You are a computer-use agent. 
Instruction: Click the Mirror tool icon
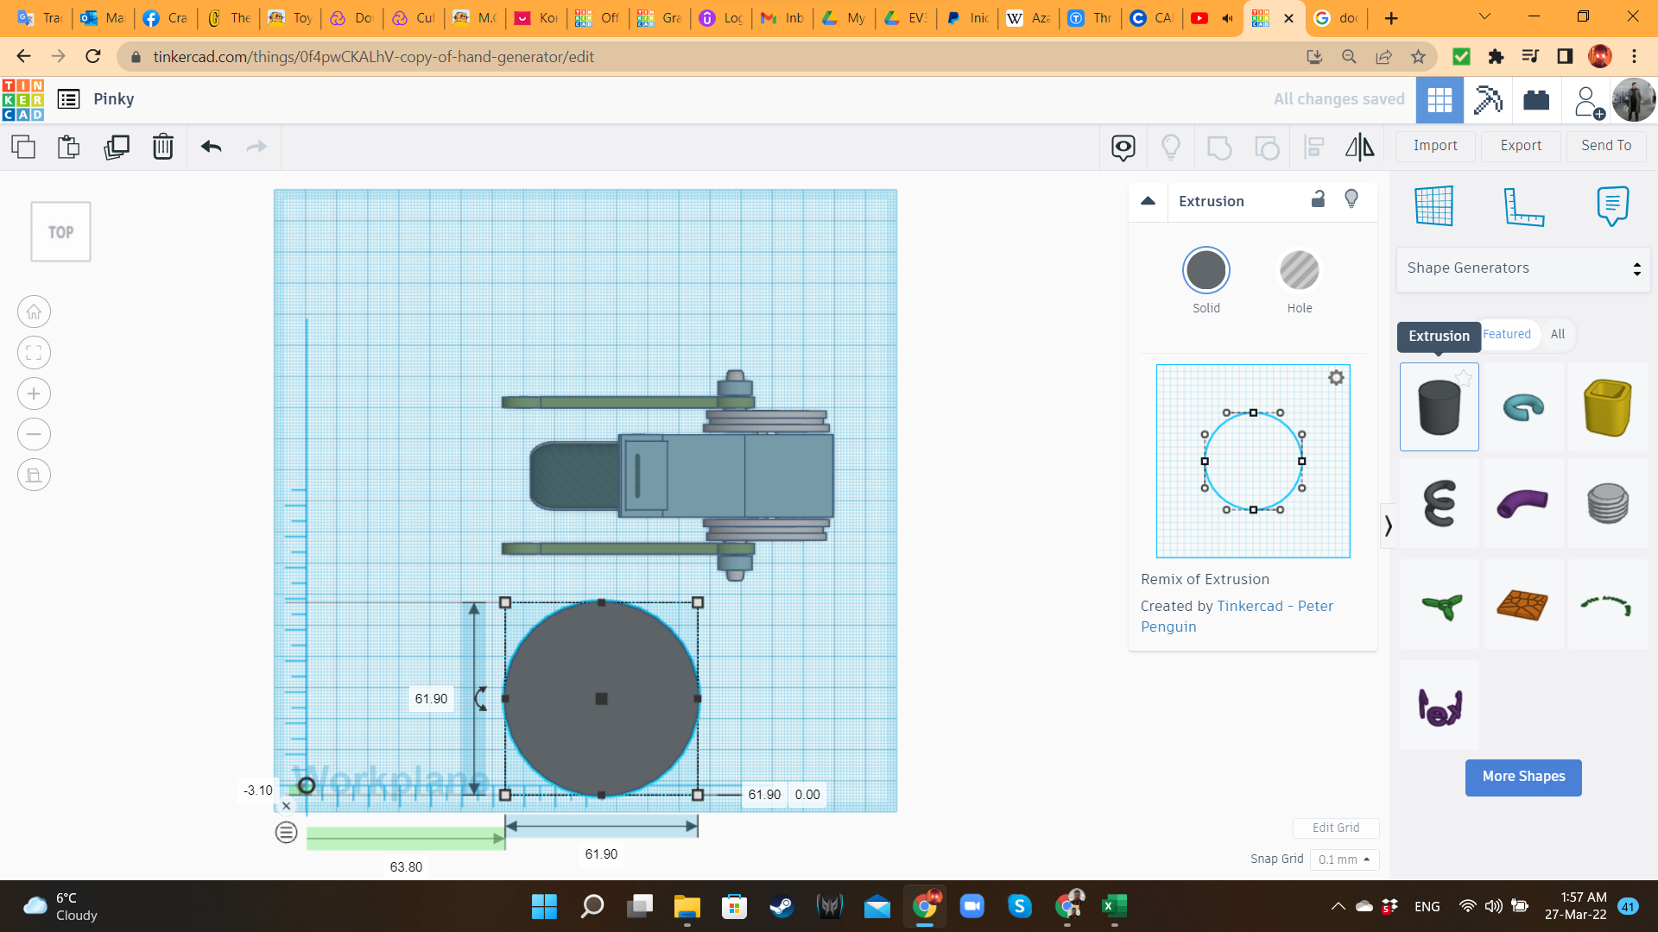coord(1359,147)
